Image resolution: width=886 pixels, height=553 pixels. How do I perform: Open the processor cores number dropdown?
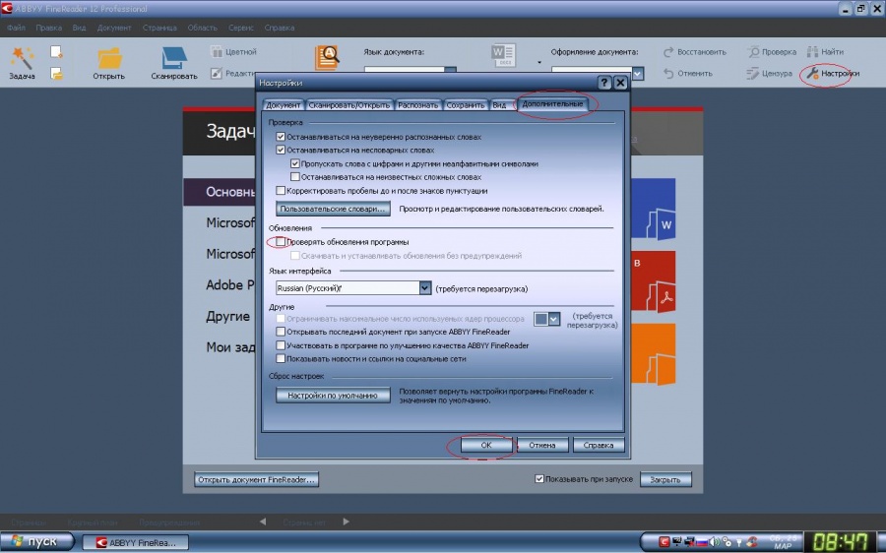[553, 319]
